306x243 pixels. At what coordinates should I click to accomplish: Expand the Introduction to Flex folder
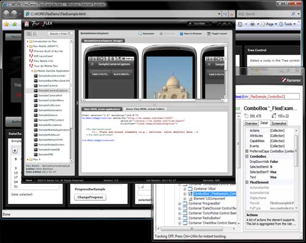28,42
